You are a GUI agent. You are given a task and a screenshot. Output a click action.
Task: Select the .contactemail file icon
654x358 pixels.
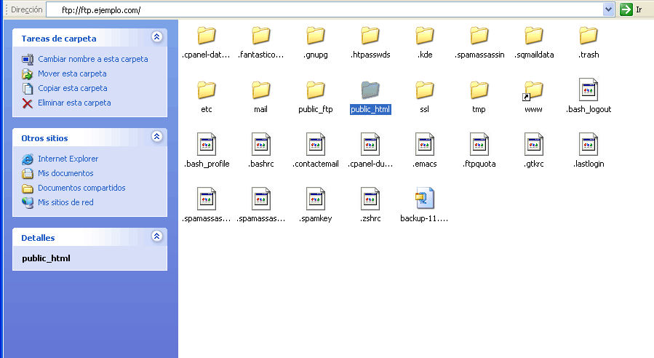tap(316, 144)
